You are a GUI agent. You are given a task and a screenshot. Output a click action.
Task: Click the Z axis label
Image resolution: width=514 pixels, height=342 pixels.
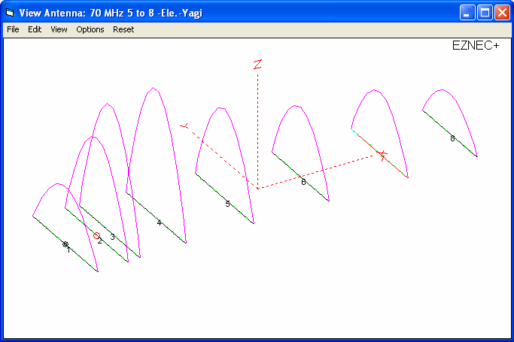[x=257, y=64]
